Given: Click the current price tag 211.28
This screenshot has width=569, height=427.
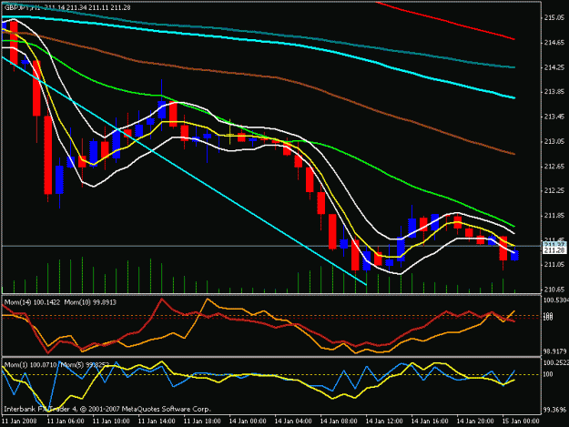Looking at the screenshot, I should point(554,250).
